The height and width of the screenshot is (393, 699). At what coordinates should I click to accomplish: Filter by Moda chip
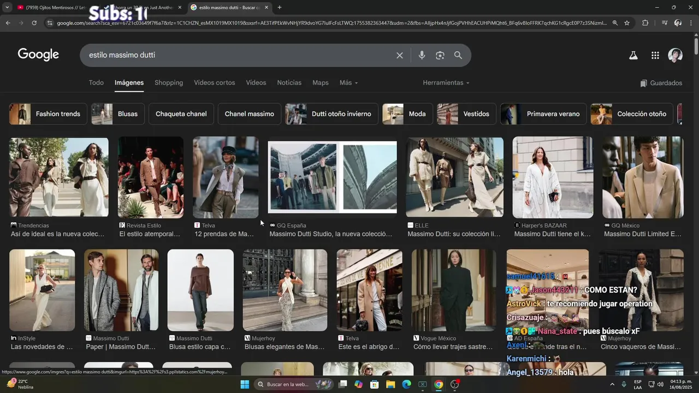pyautogui.click(x=407, y=114)
